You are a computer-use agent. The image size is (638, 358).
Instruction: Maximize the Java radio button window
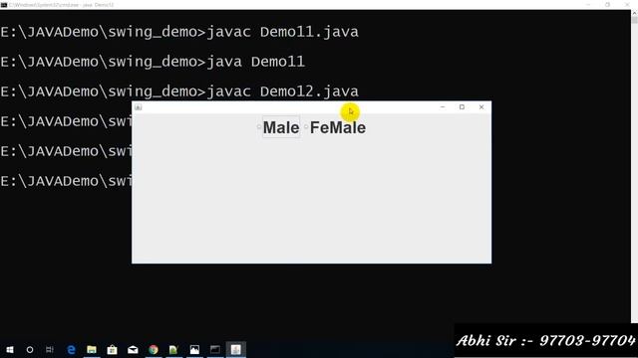click(x=462, y=107)
